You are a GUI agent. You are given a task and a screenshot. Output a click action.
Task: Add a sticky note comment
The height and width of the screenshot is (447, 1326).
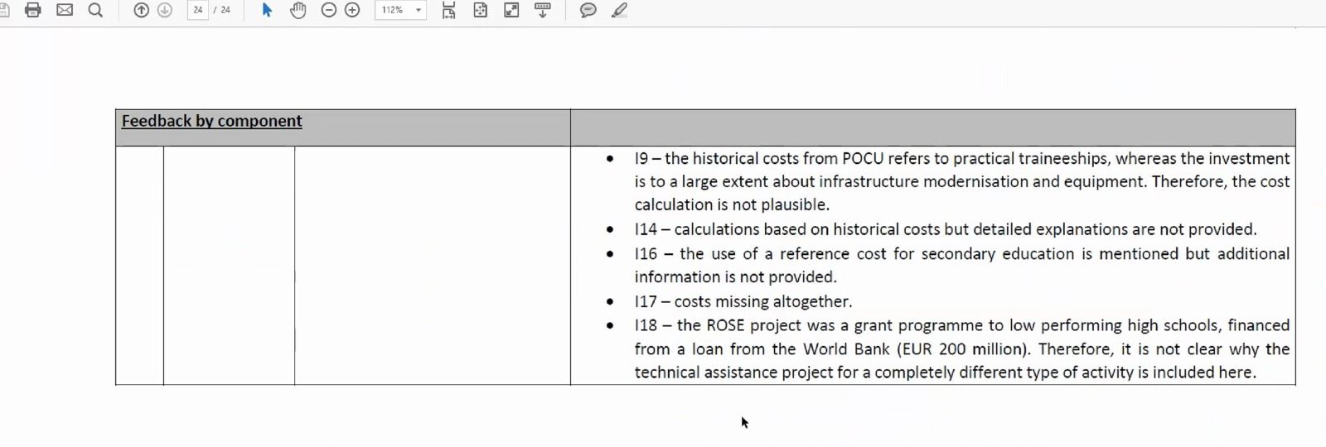pos(588,10)
